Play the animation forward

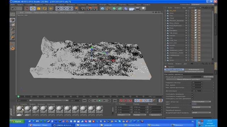(x=100, y=101)
